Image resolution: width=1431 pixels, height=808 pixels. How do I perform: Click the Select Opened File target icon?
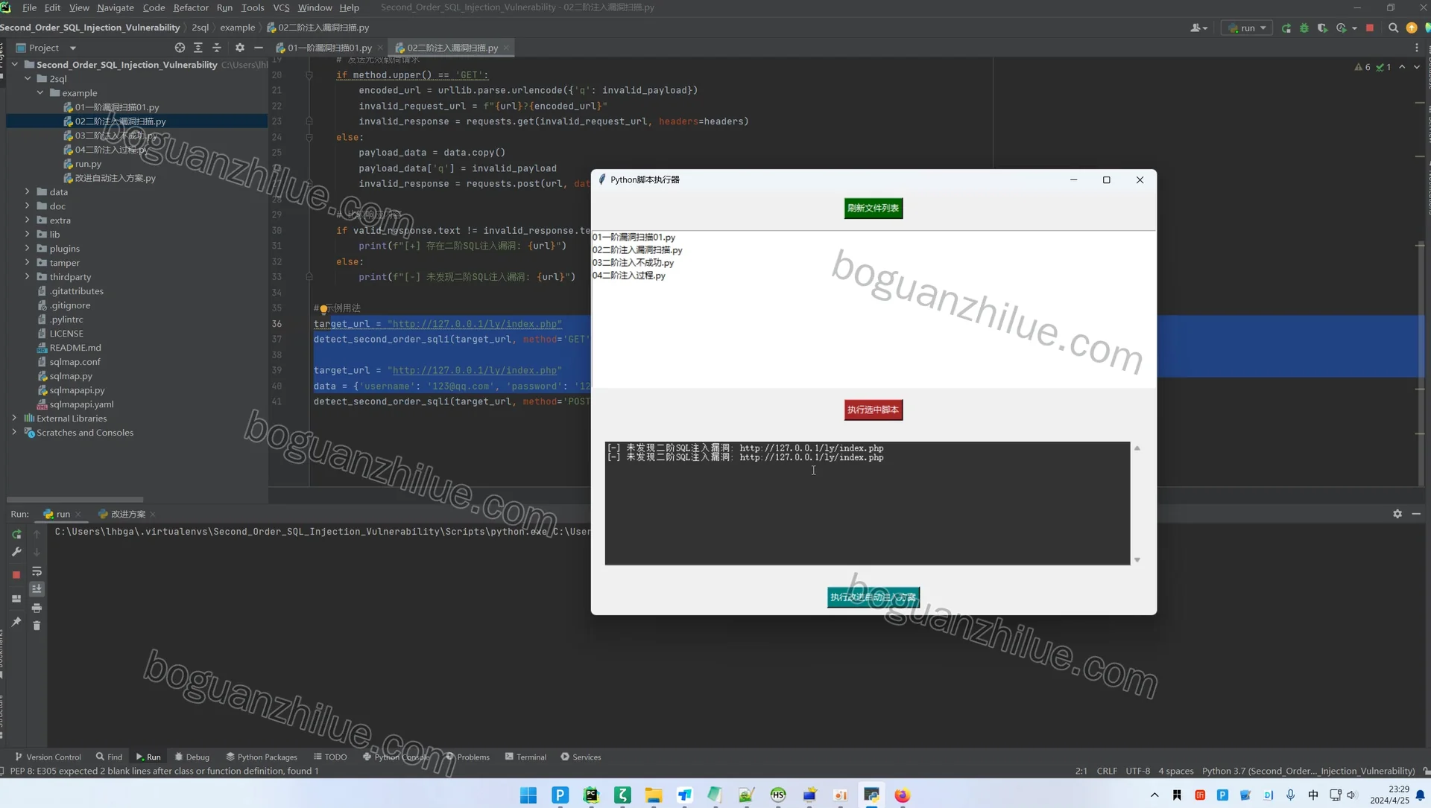(180, 48)
